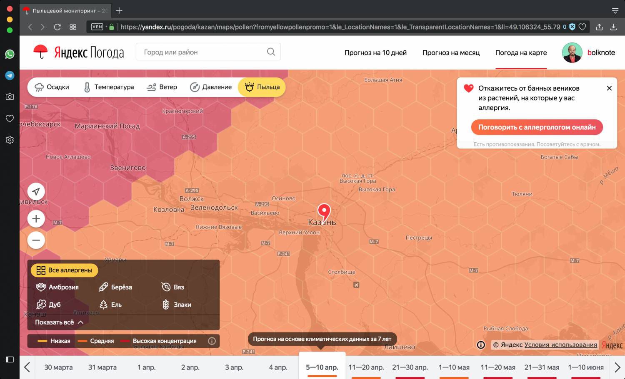
Task: Filter pollen by Ель
Action: tap(110, 305)
